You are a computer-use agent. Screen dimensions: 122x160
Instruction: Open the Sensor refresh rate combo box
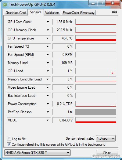point(106,138)
